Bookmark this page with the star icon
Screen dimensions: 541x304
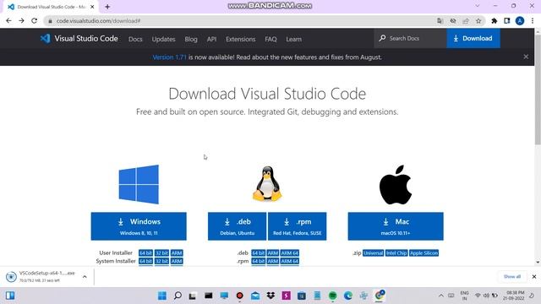(478, 21)
